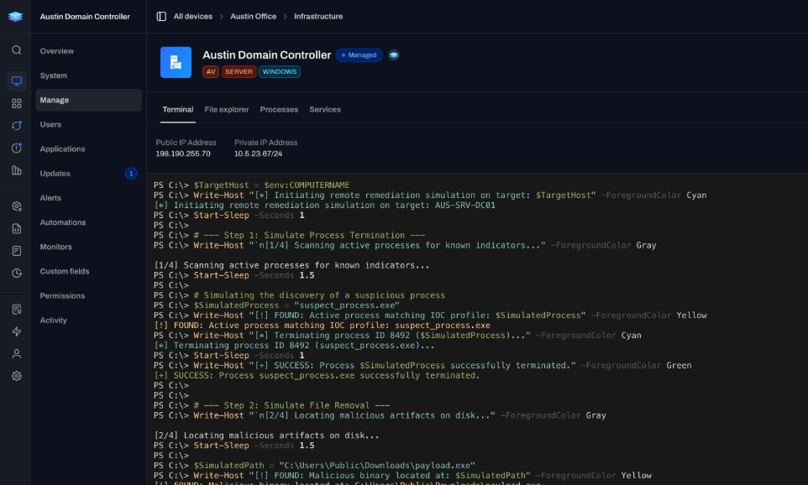The image size is (808, 485).
Task: Open the clock pie history icon
Action: point(17,274)
